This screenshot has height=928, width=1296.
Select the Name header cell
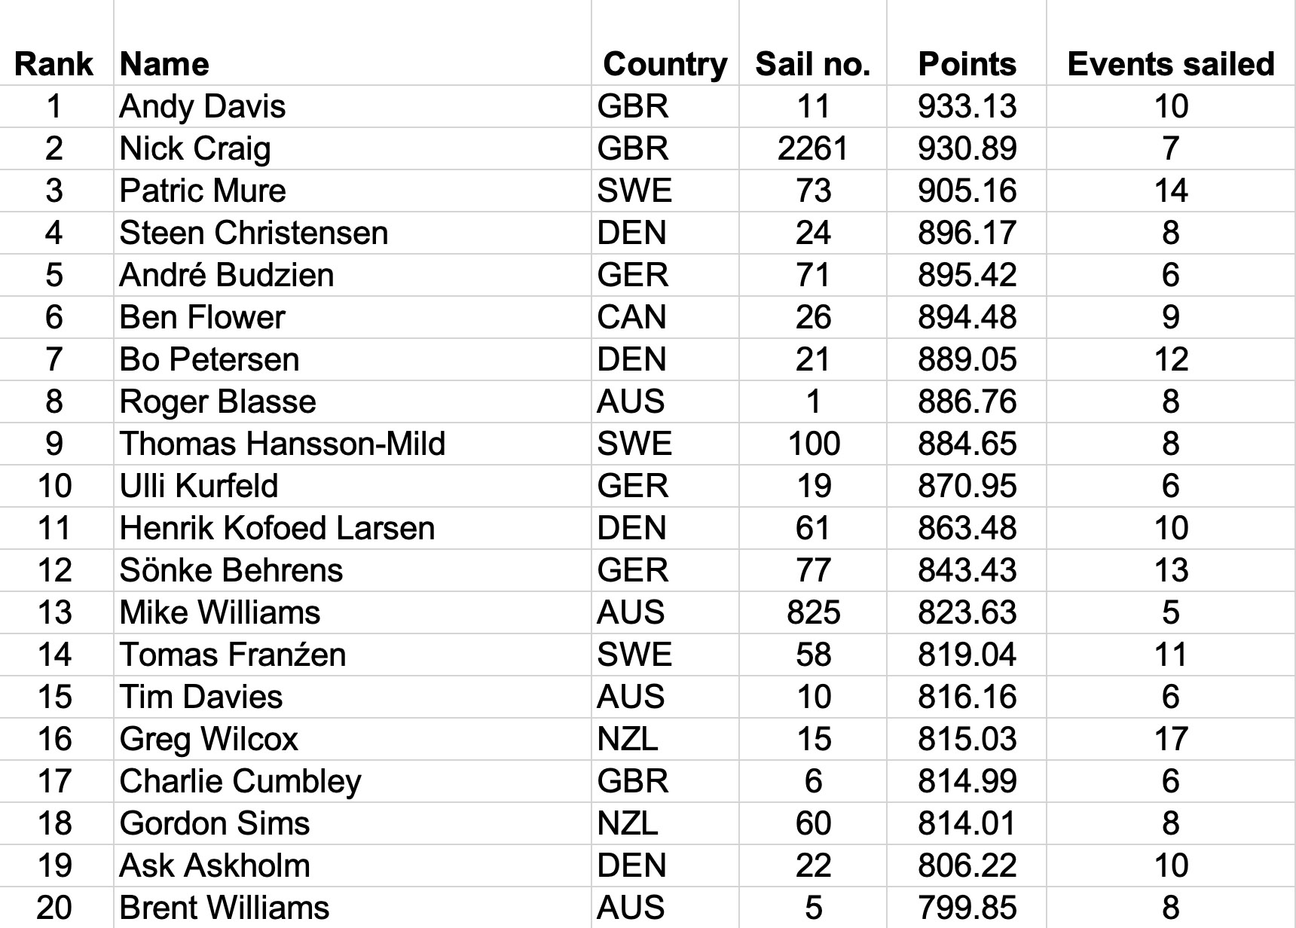[x=164, y=64]
